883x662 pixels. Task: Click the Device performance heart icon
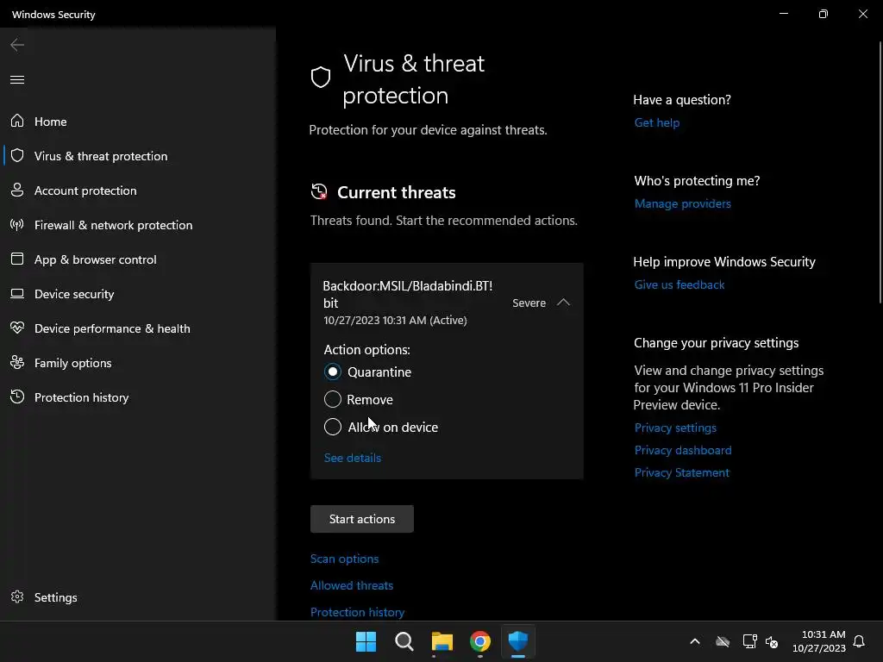[x=17, y=328]
